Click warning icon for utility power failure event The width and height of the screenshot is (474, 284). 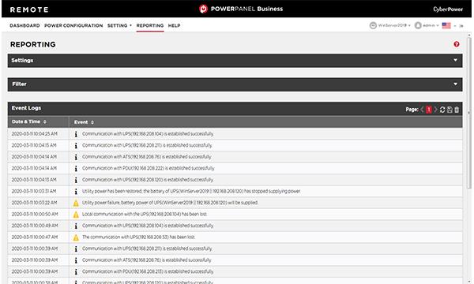[x=76, y=203]
